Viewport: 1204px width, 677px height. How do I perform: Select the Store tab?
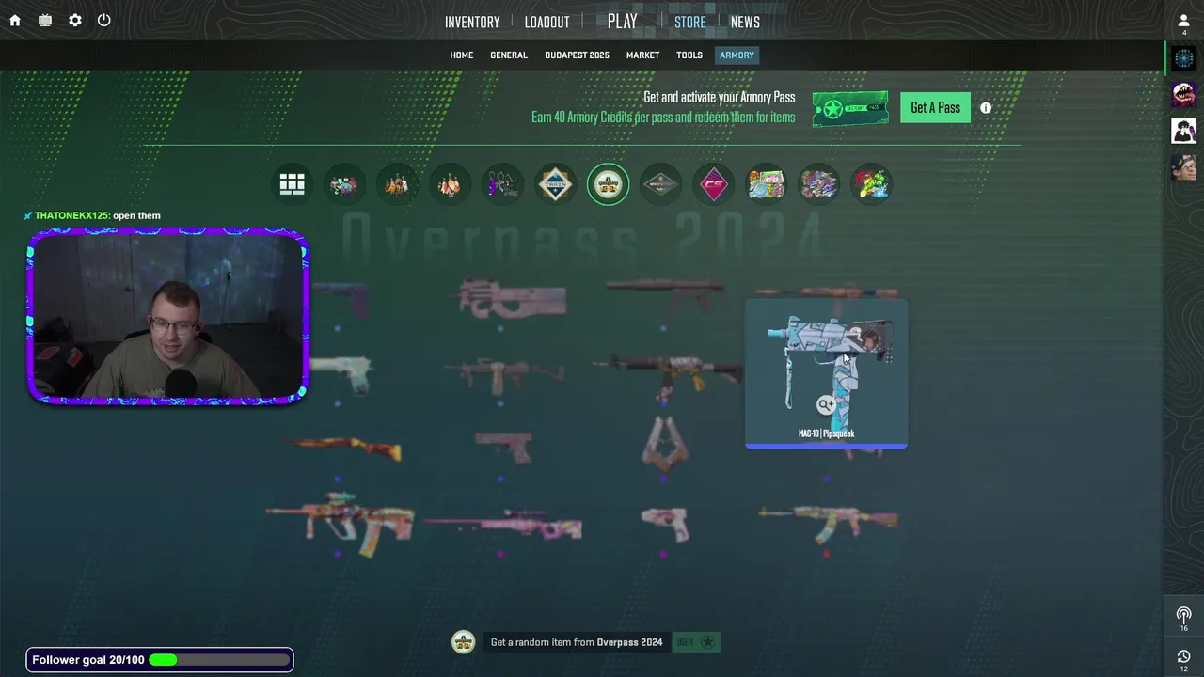[x=689, y=23]
